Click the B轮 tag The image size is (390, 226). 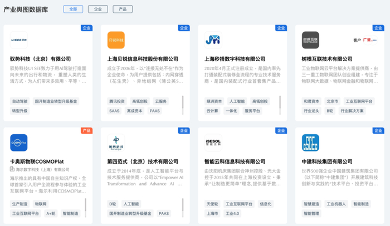(x=330, y=111)
